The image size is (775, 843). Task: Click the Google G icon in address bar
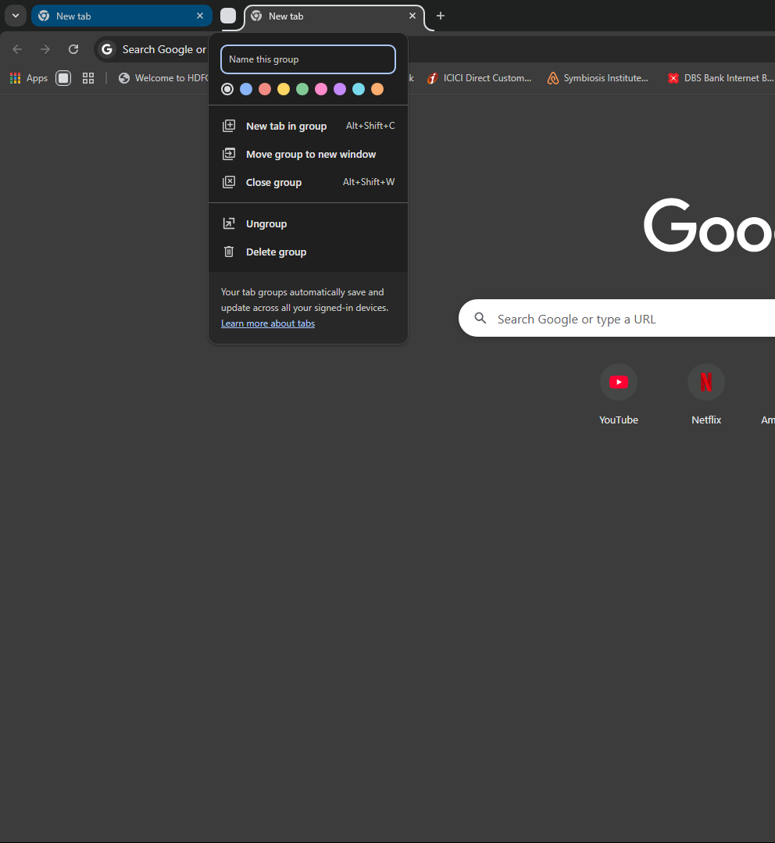click(107, 49)
